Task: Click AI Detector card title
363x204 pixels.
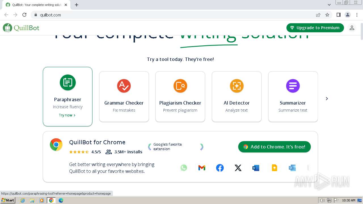Action: [x=237, y=103]
